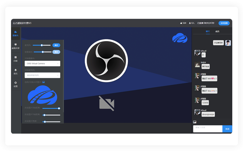Click killwall's avatar on the first message
Viewport: 243px width, 154px height.
(197, 53)
